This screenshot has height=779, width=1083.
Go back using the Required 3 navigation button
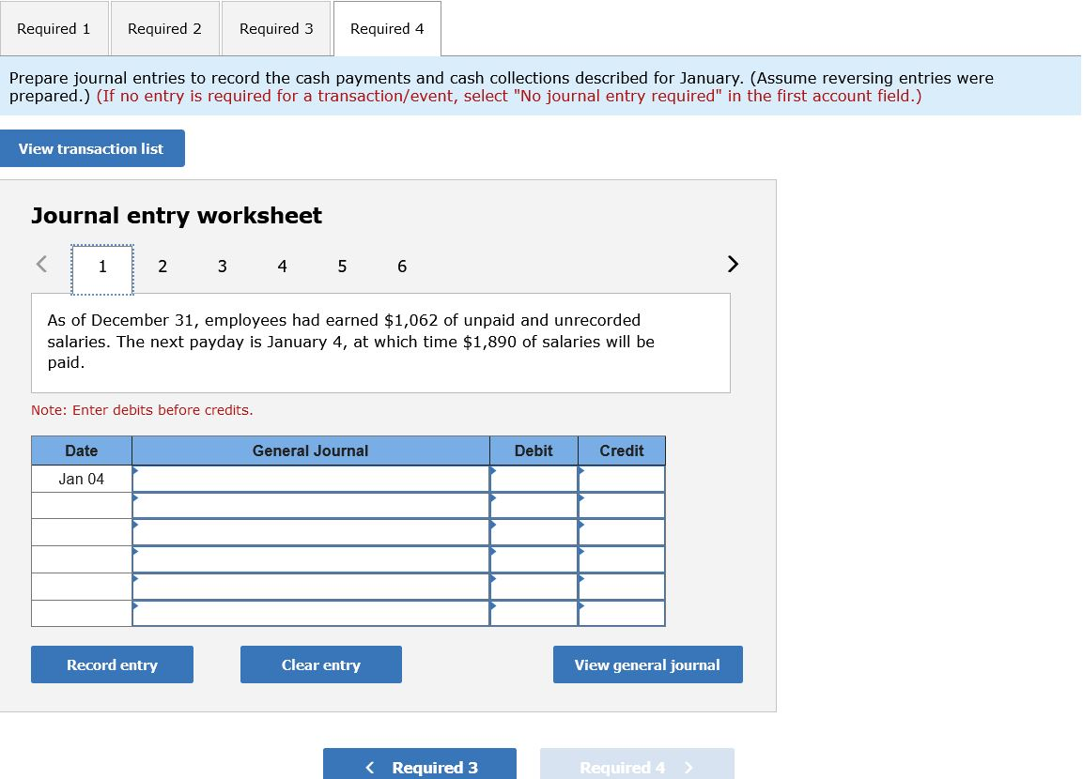pyautogui.click(x=420, y=766)
